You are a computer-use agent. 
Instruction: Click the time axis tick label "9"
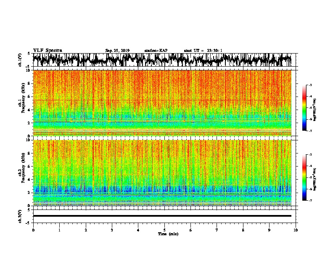tap(269, 230)
